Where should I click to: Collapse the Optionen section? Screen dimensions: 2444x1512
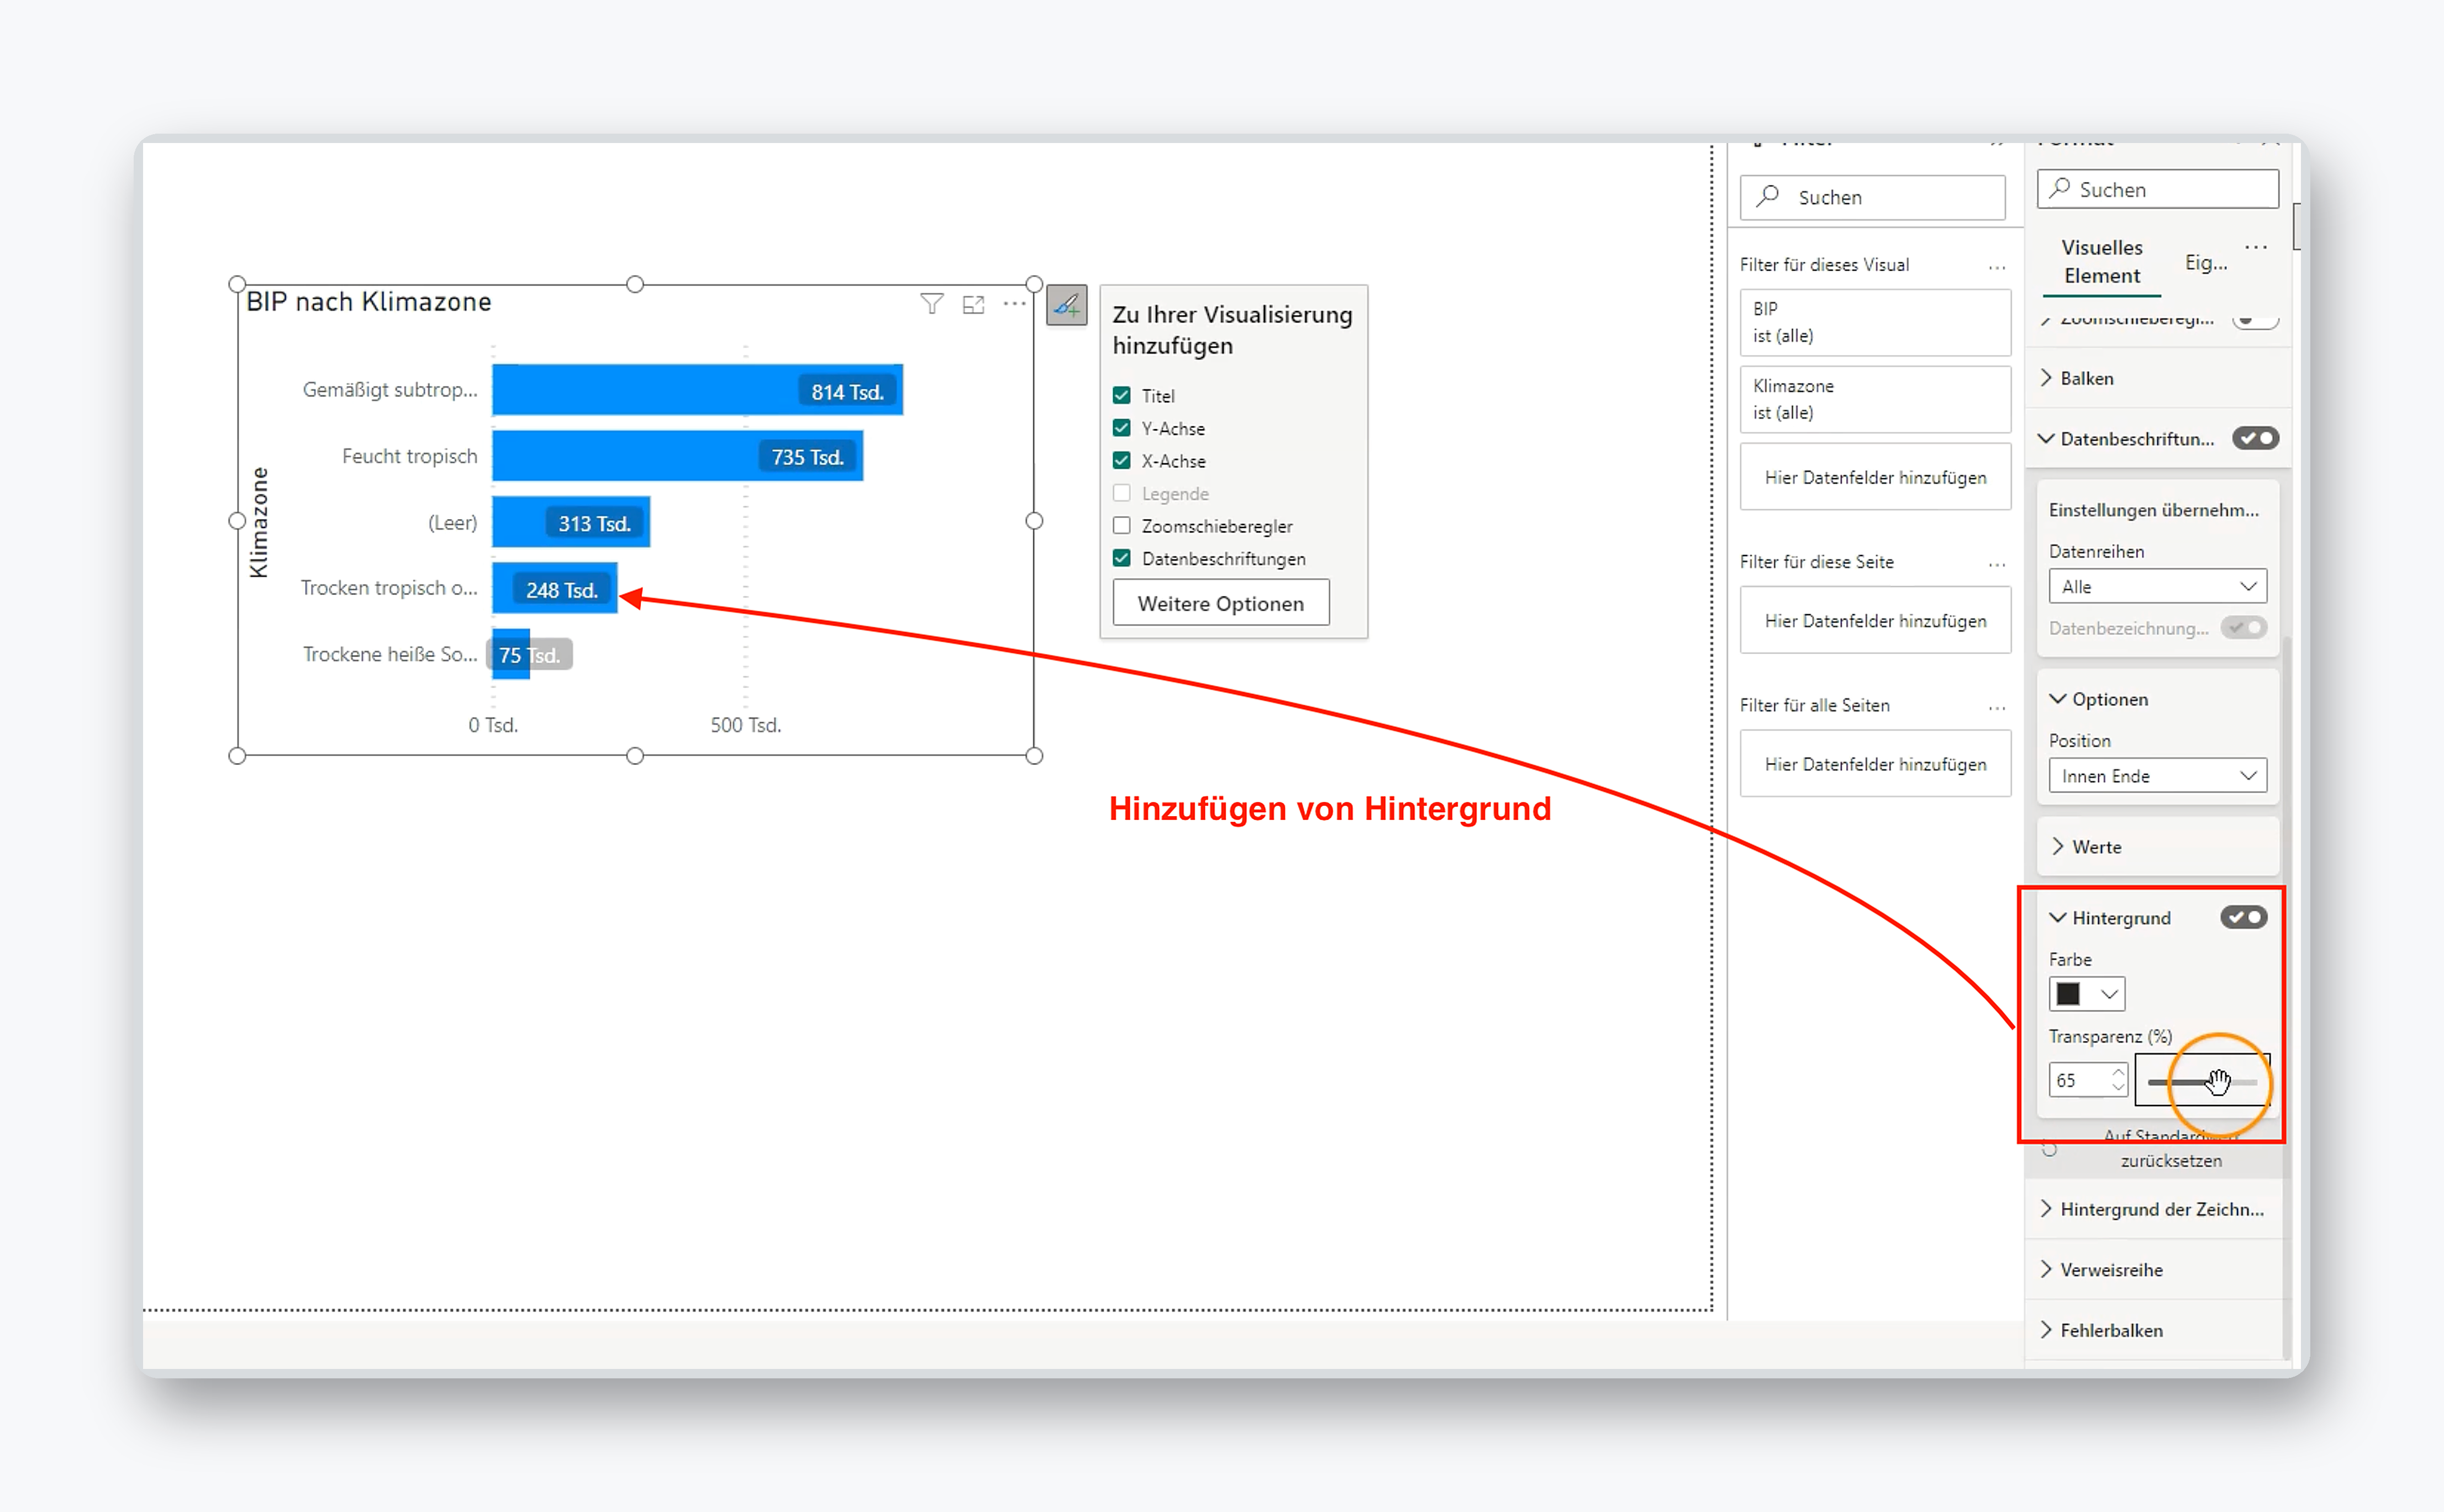(2058, 698)
